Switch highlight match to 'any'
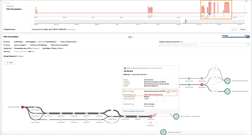252x135 pixels. [x=181, y=42]
